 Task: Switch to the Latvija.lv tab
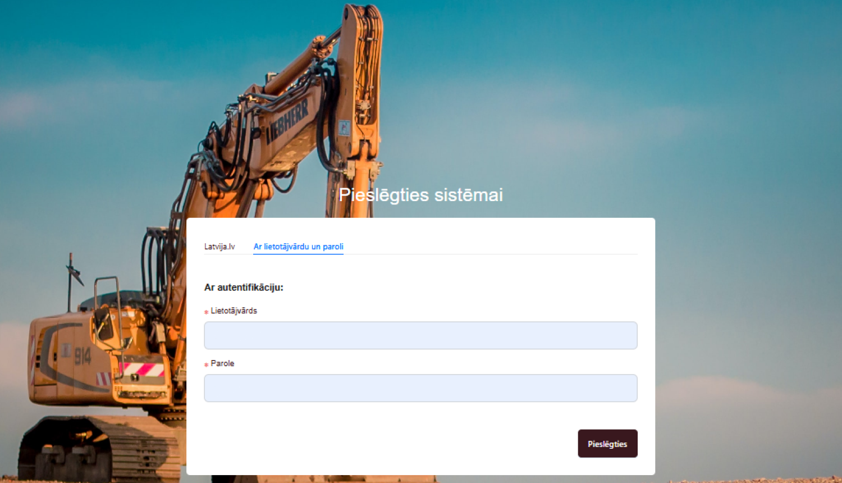pos(219,247)
